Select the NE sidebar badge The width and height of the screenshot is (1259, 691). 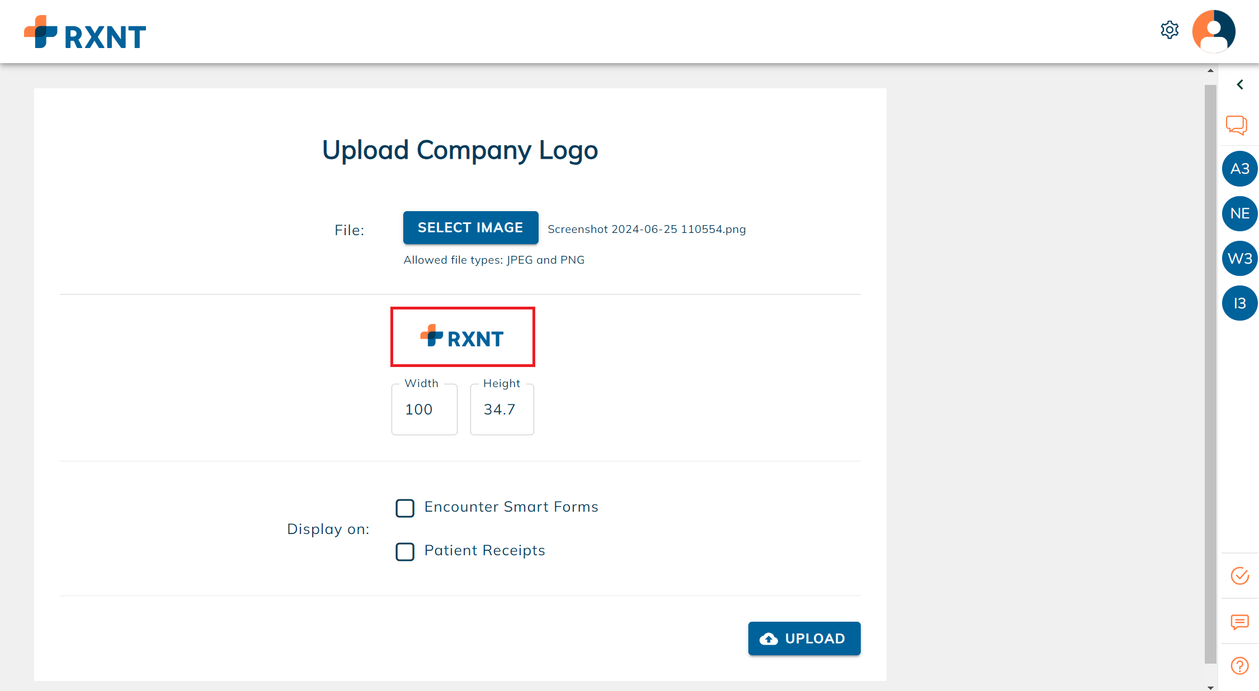click(1240, 213)
